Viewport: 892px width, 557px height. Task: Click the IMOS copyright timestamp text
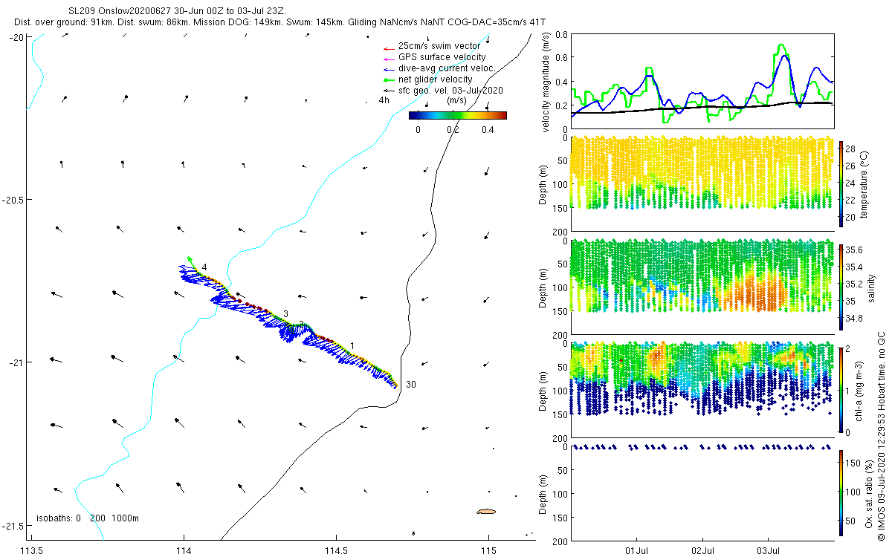881,435
